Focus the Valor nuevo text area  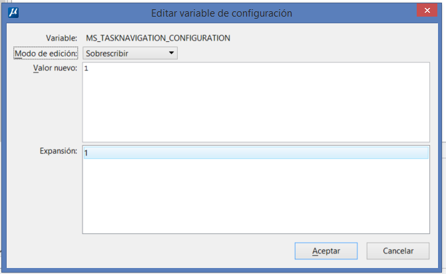(256, 102)
